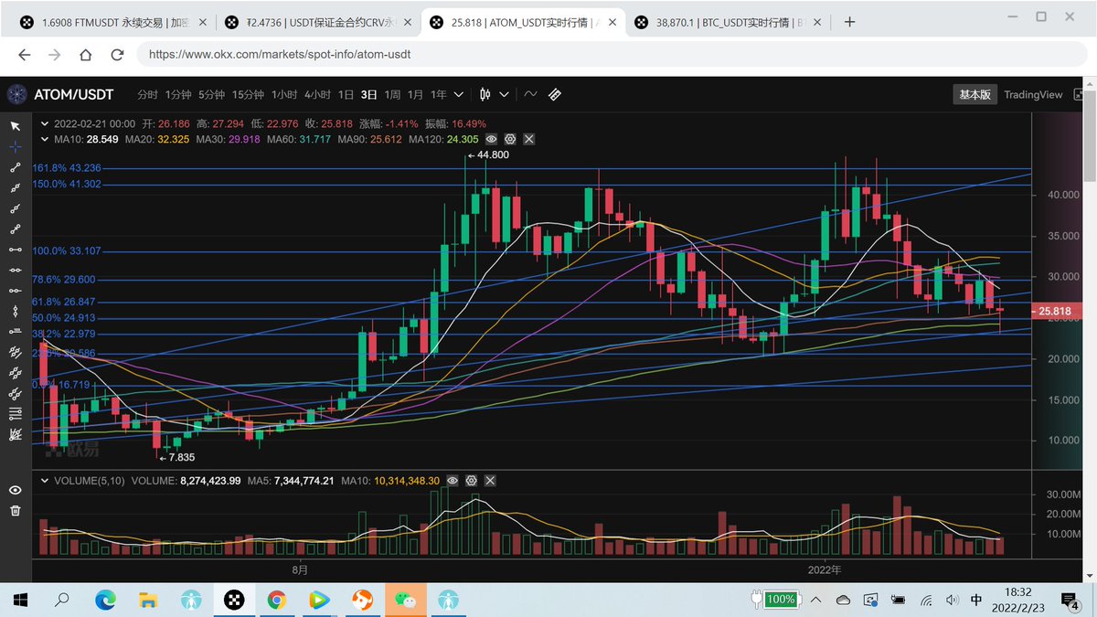Collapse the MA indicator row chevron

(x=46, y=139)
